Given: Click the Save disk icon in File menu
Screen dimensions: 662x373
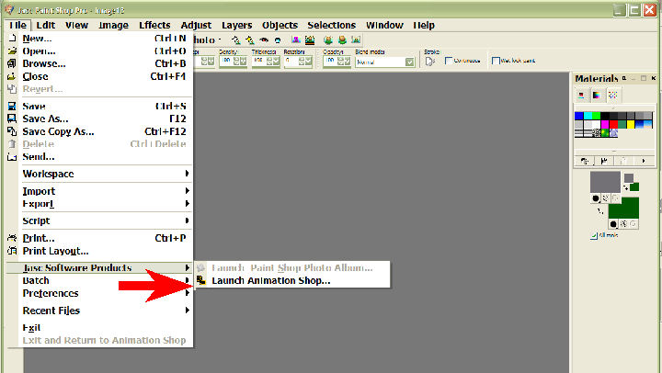Looking at the screenshot, I should click(x=12, y=107).
